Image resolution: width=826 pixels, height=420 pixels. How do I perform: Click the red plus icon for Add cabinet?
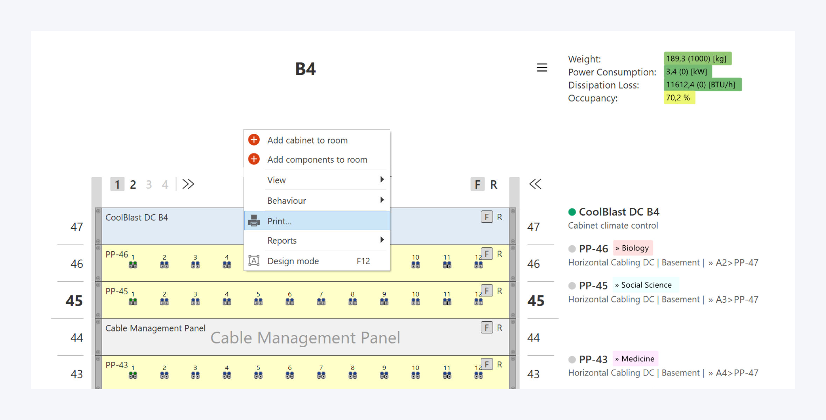pyautogui.click(x=254, y=140)
